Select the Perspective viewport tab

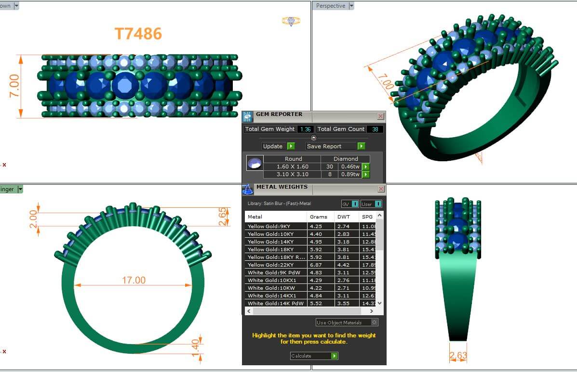[330, 6]
